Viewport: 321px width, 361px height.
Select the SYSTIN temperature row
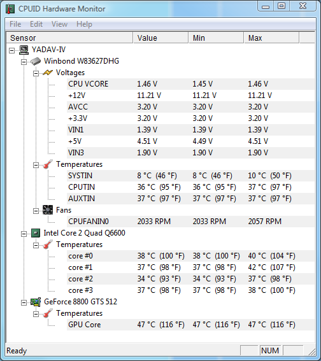pos(190,176)
